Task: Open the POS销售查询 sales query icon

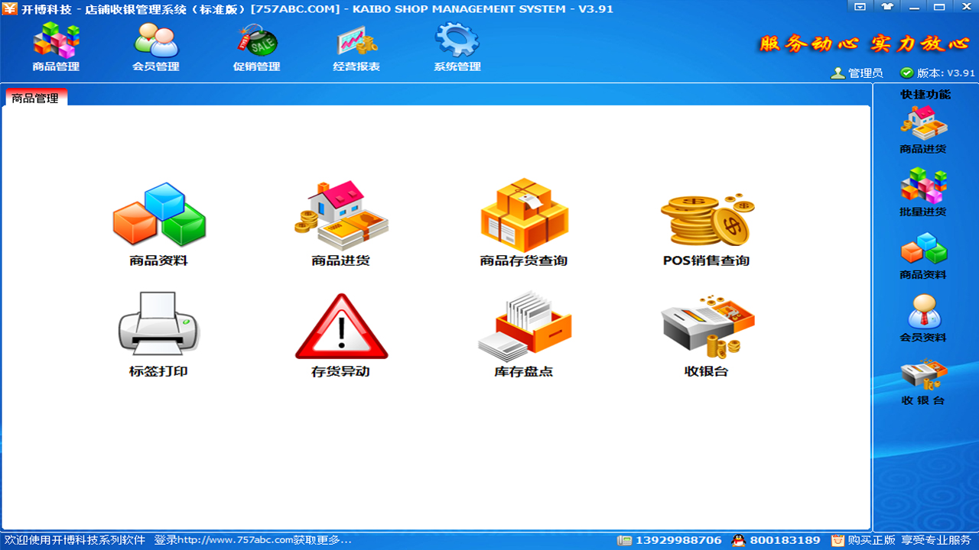Action: (707, 222)
